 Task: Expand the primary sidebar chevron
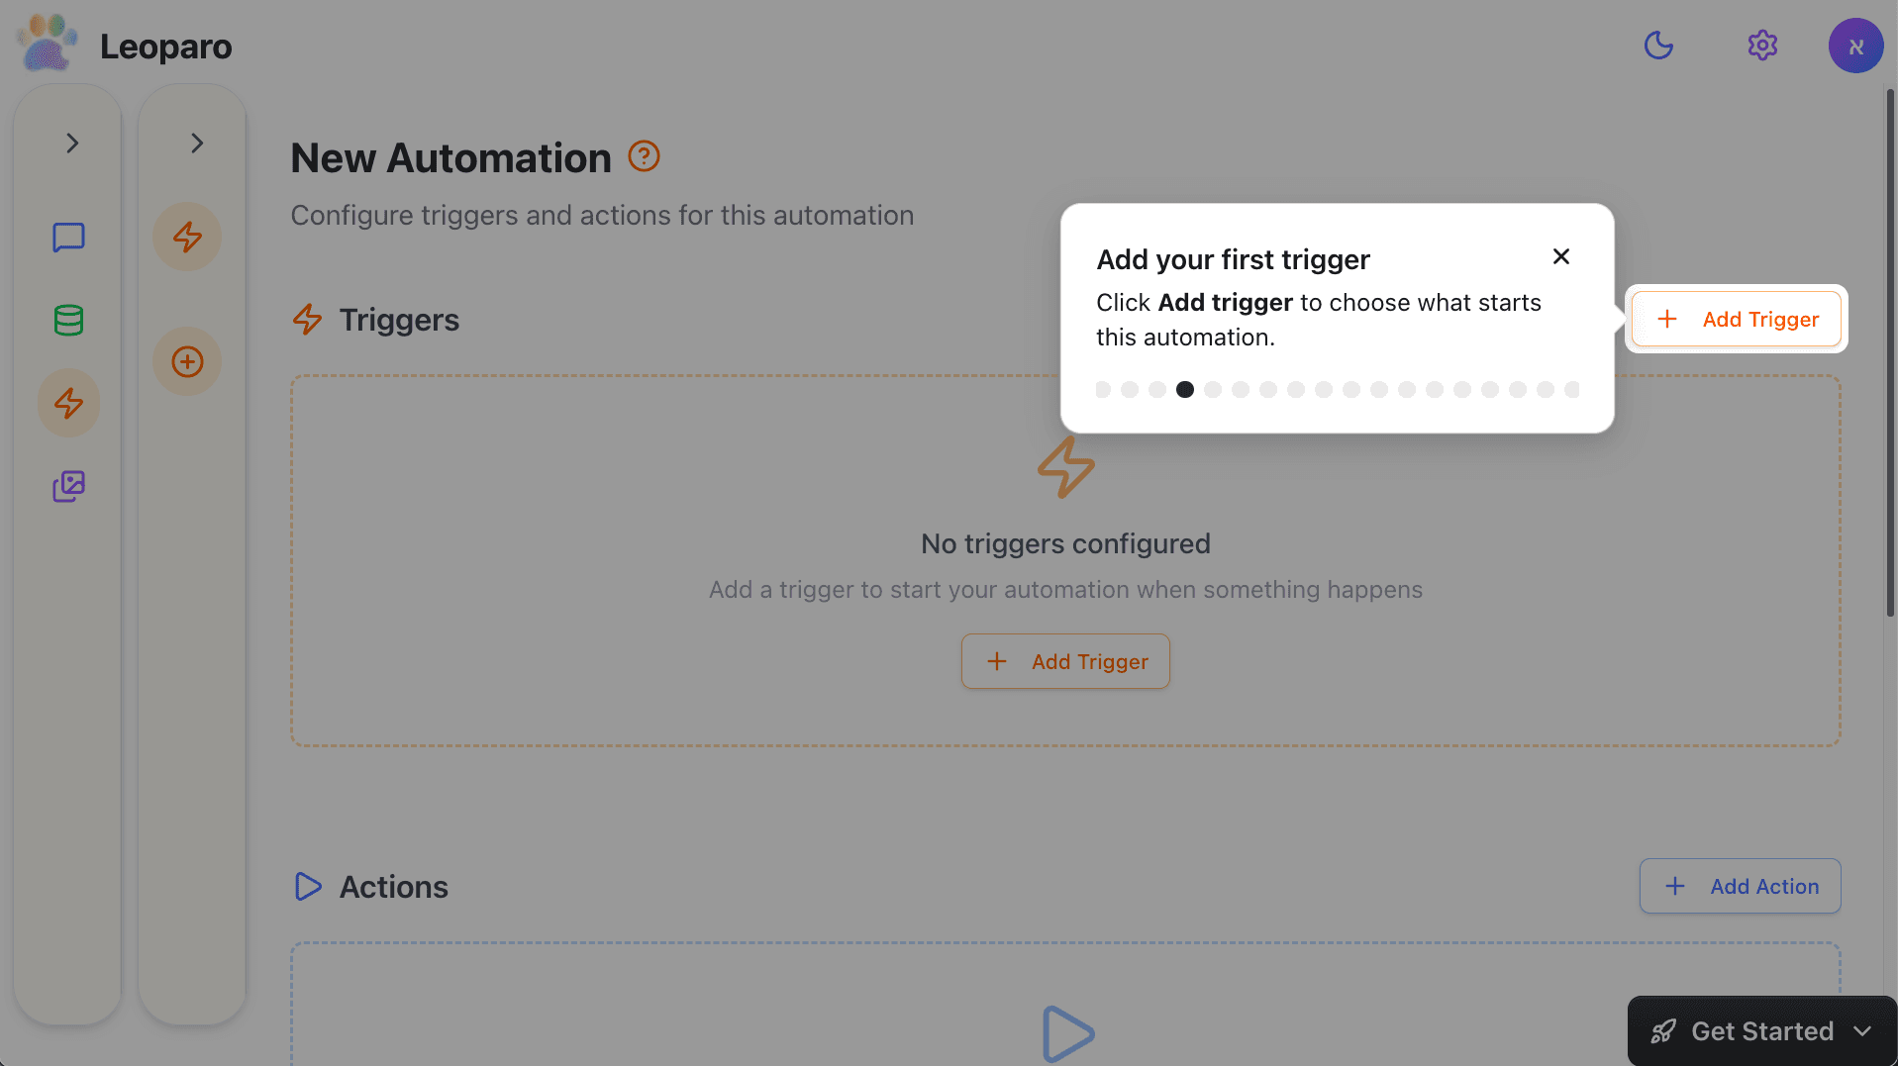point(72,144)
